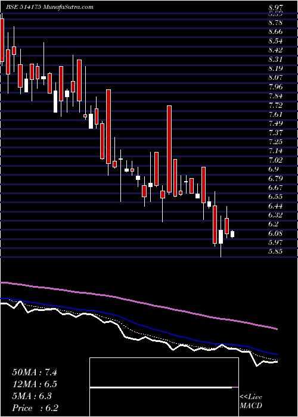Click the last white candlestick near 6.08
This screenshot has width=298, height=417.
(232, 234)
